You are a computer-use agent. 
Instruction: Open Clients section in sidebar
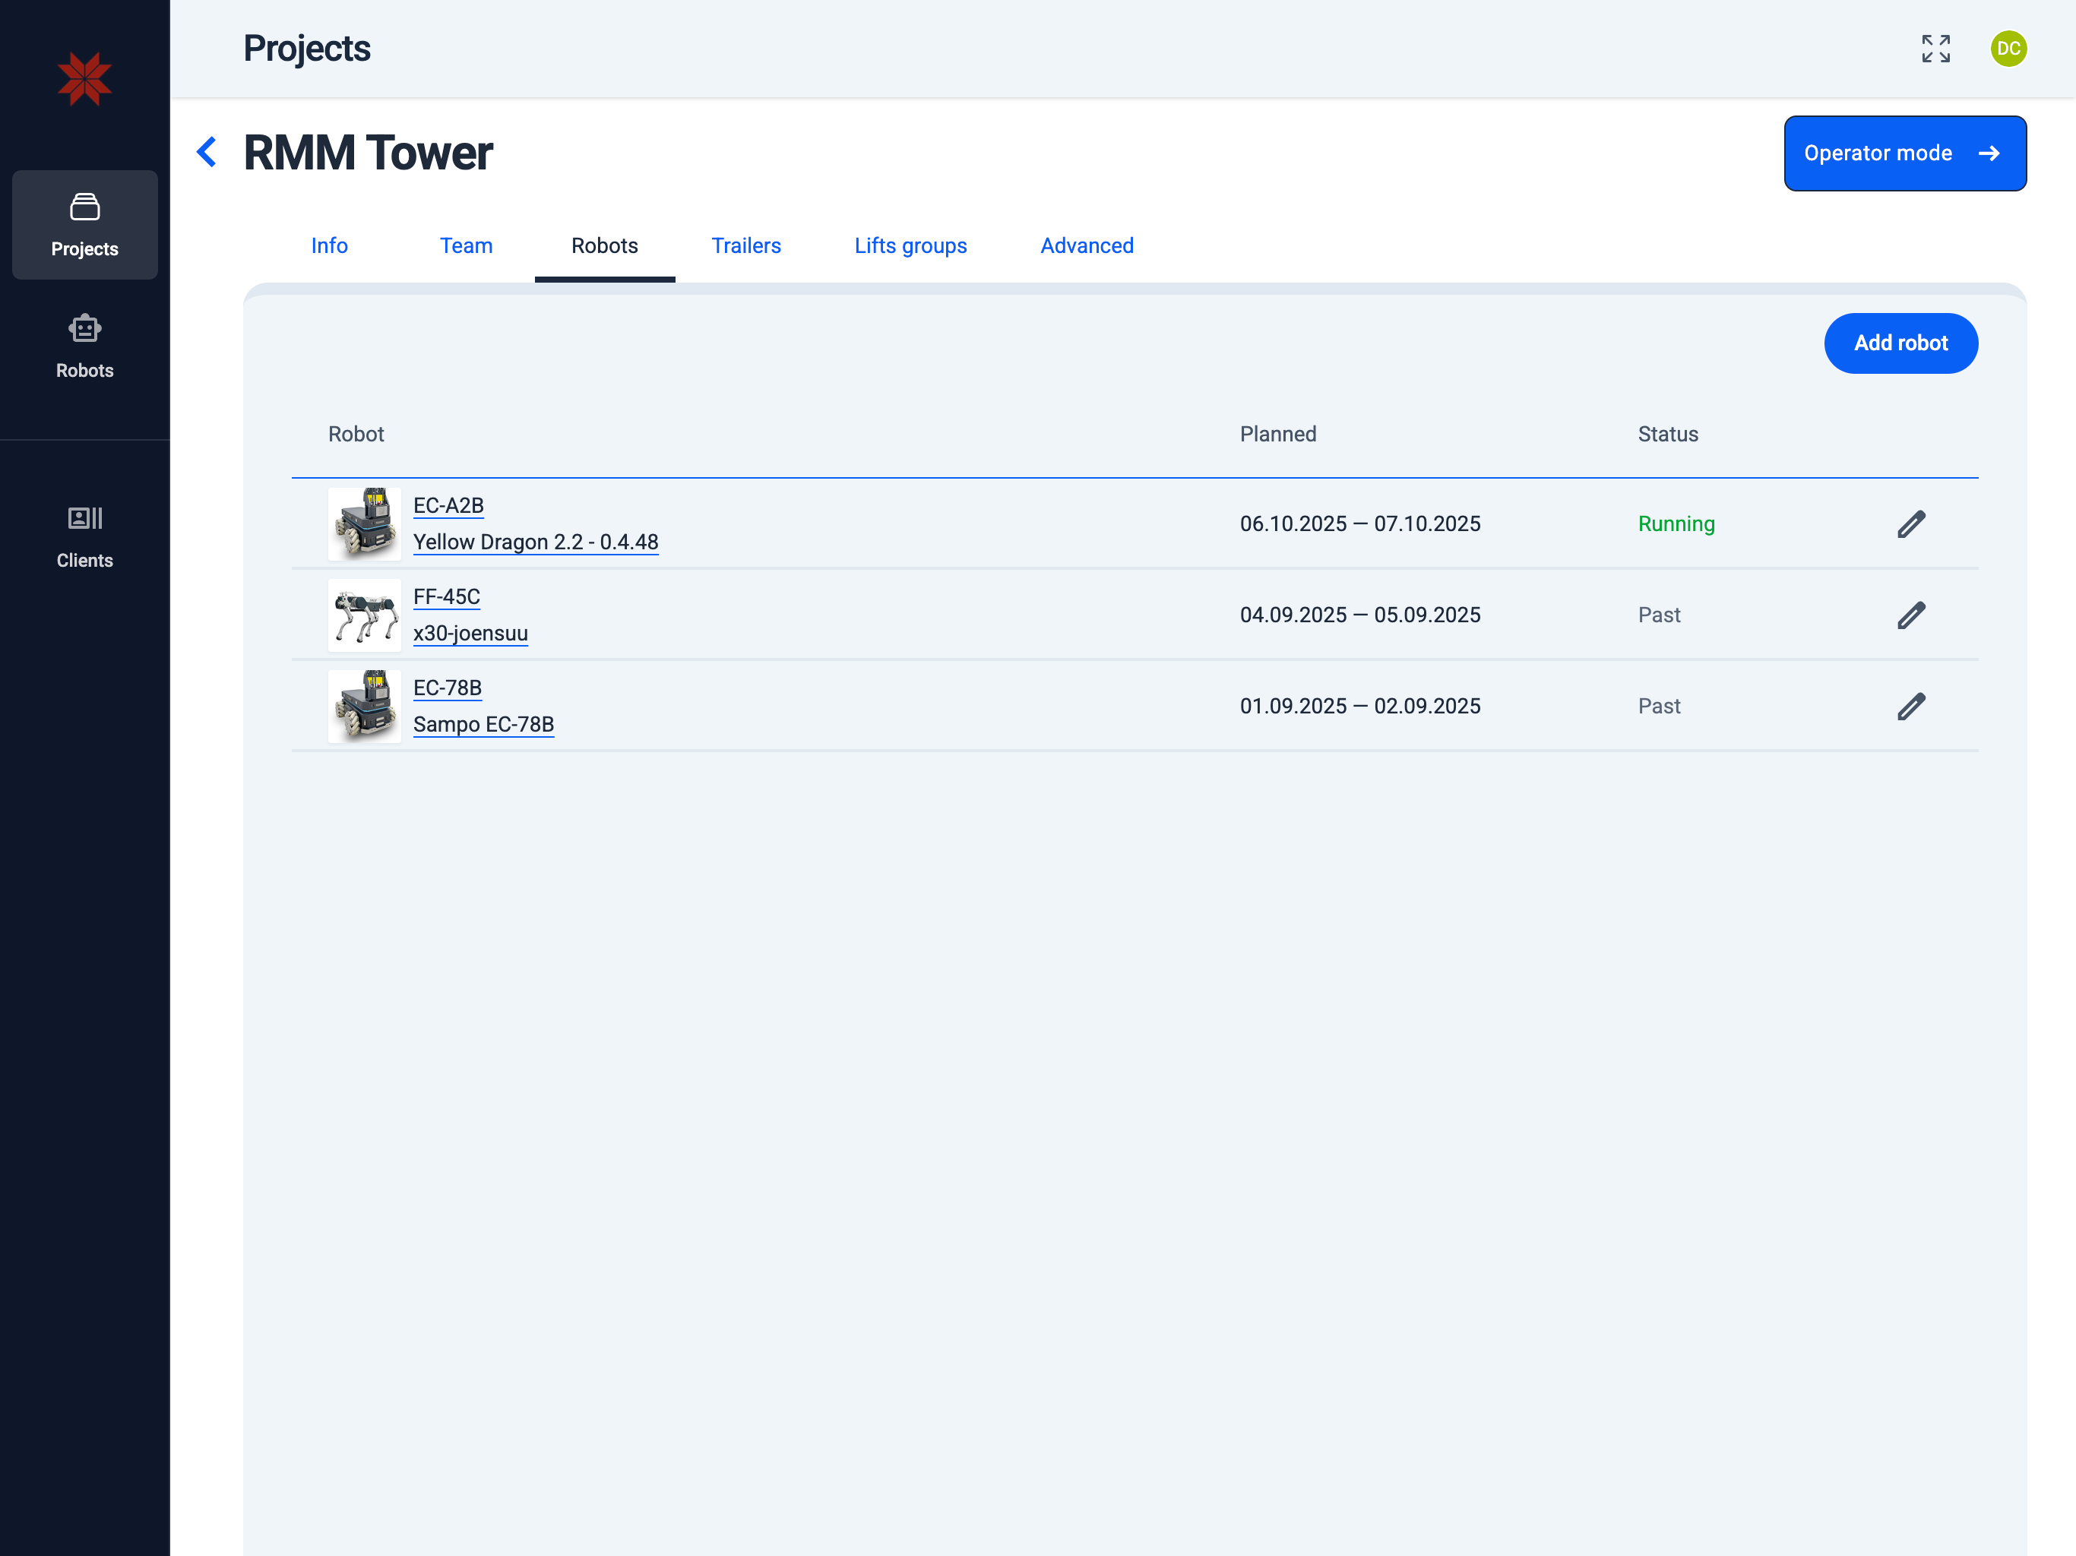84,536
